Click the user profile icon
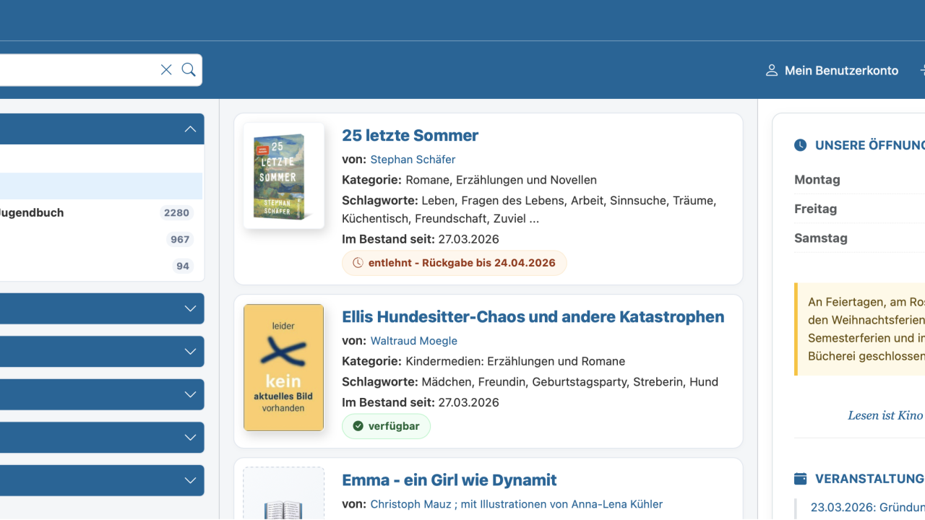 pos(772,71)
